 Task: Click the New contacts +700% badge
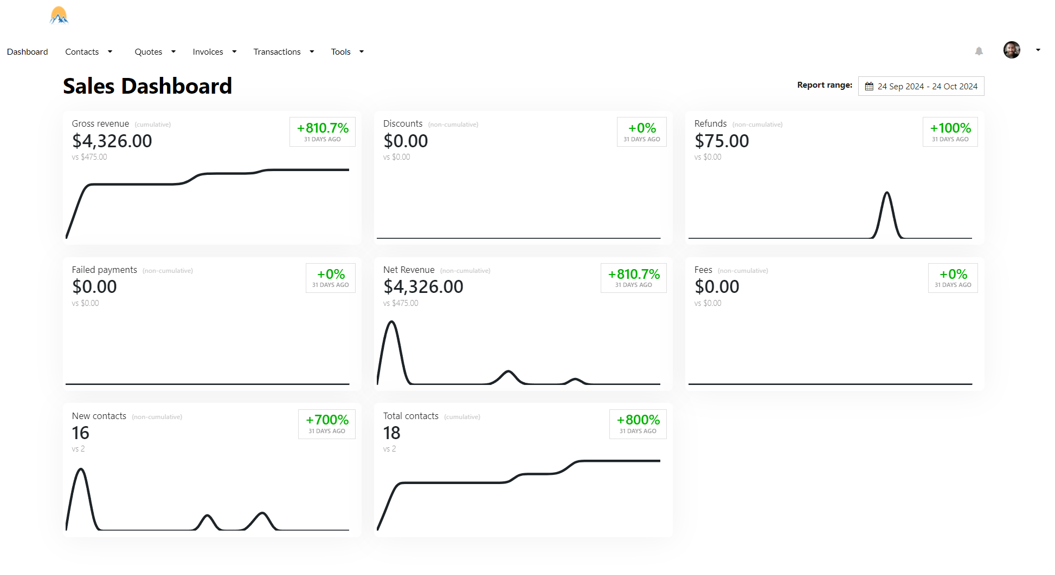[327, 424]
